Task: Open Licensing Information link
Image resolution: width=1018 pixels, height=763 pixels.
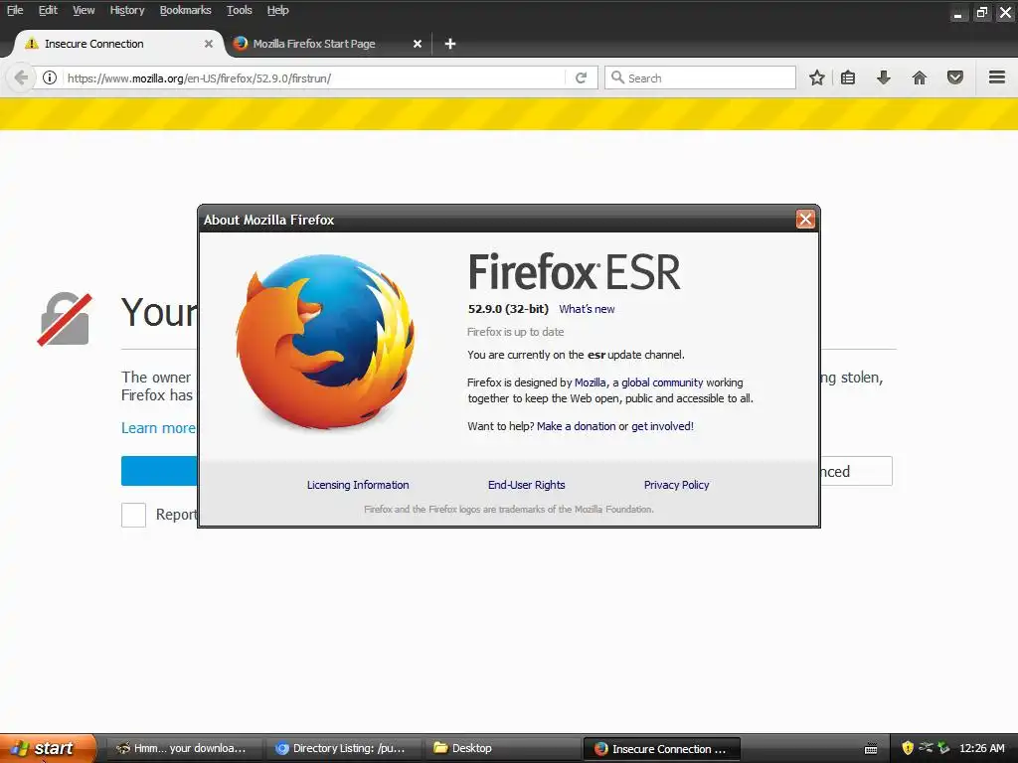Action: (358, 485)
